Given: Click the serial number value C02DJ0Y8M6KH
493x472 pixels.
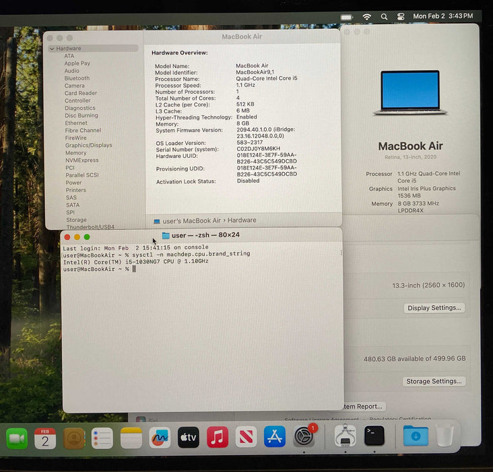Looking at the screenshot, I should (x=258, y=148).
